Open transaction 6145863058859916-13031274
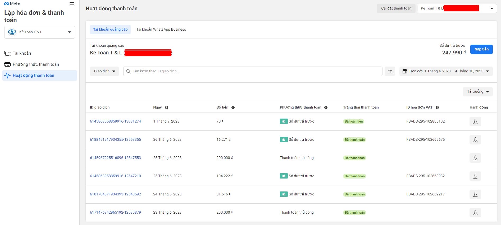The image size is (501, 225). click(x=115, y=121)
